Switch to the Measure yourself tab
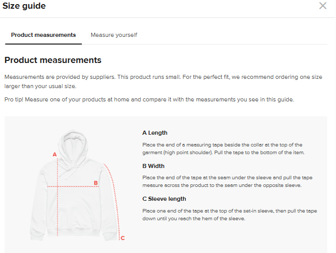The width and height of the screenshot is (336, 253). click(x=114, y=35)
